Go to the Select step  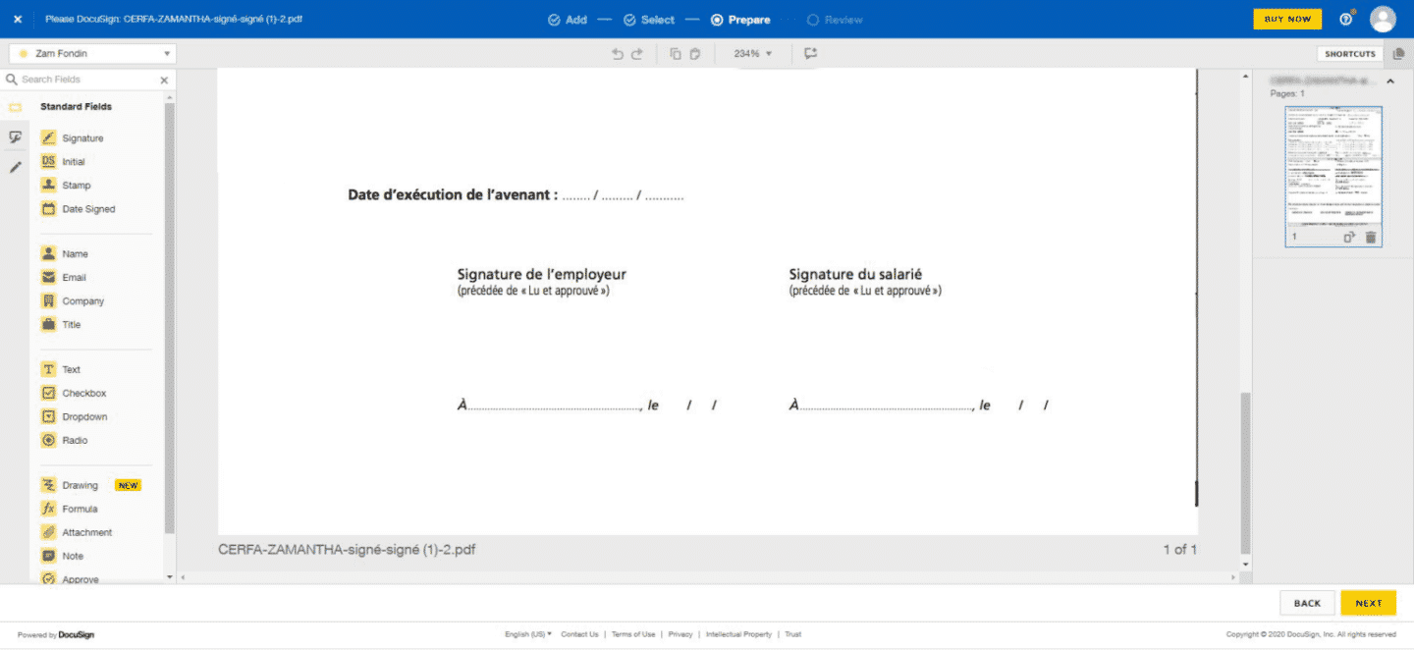point(649,20)
